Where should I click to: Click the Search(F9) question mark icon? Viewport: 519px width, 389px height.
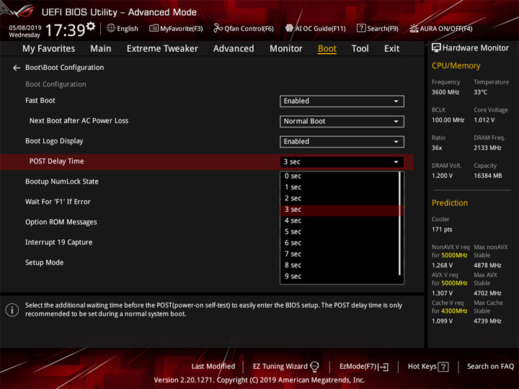[x=361, y=28]
